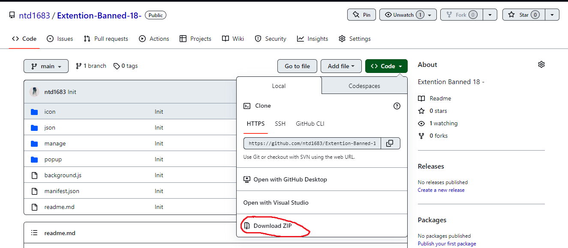Star this repository
568x248 pixels.
coord(524,15)
